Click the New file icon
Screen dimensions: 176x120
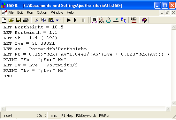click(4, 20)
